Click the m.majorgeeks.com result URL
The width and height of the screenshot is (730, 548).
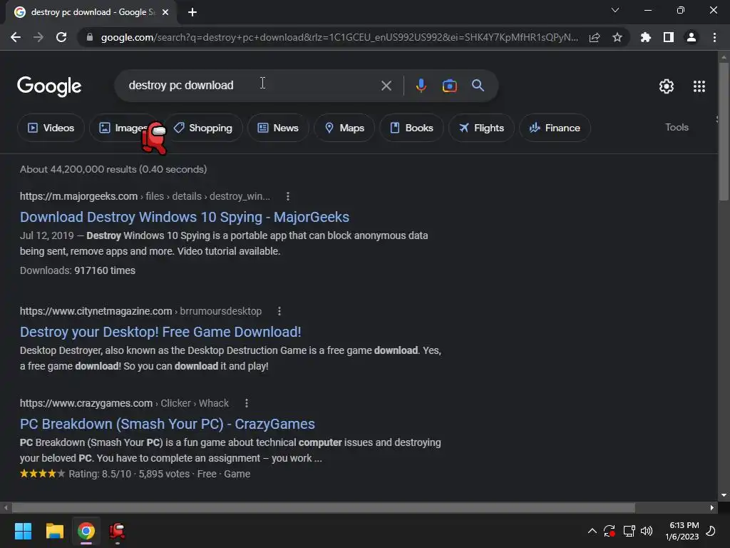[x=145, y=196]
